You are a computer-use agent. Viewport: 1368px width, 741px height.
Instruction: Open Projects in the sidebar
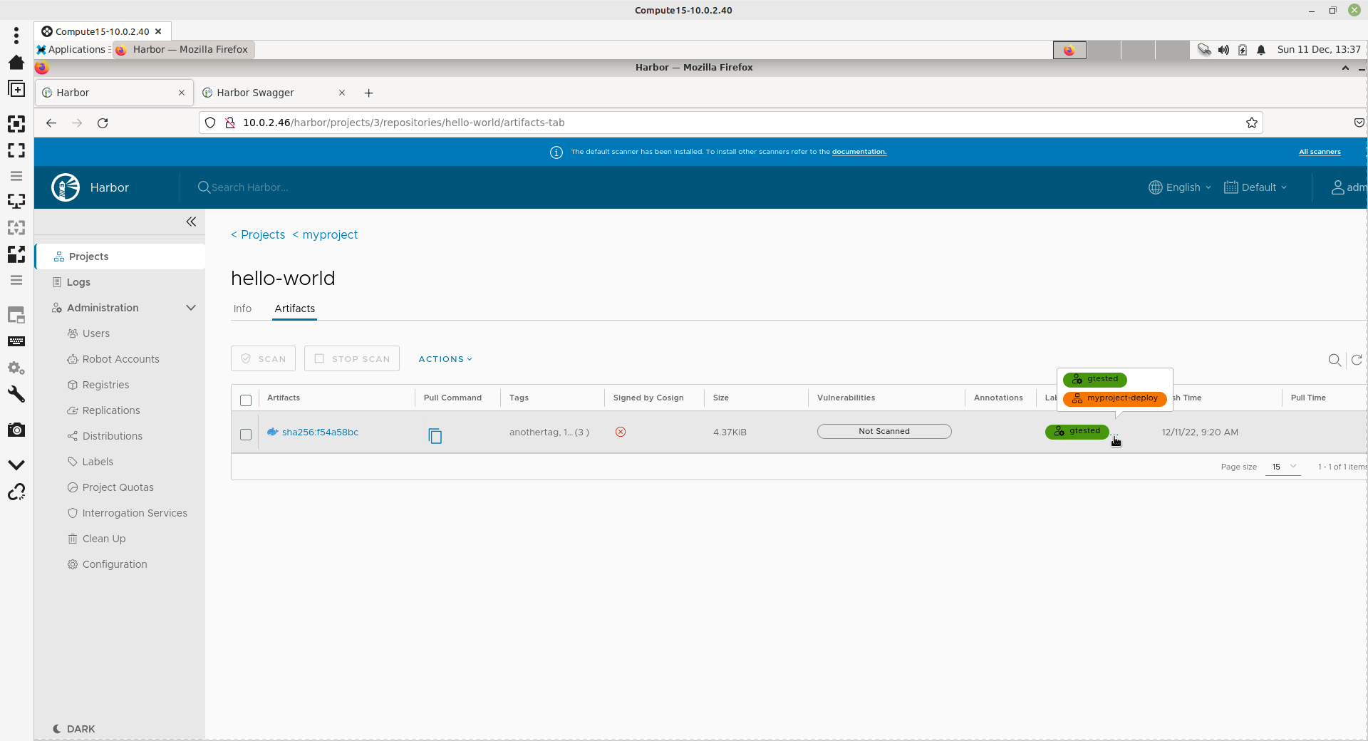point(120,256)
